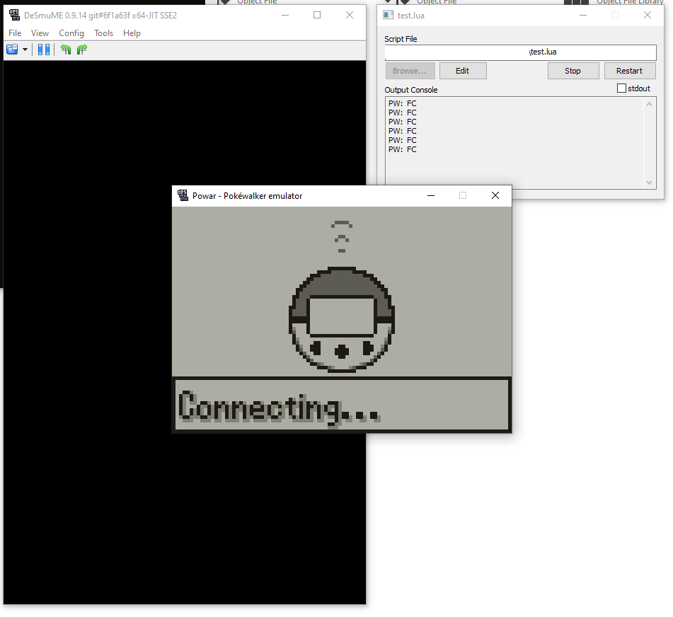
Task: Click the Output Console label
Action: point(410,90)
